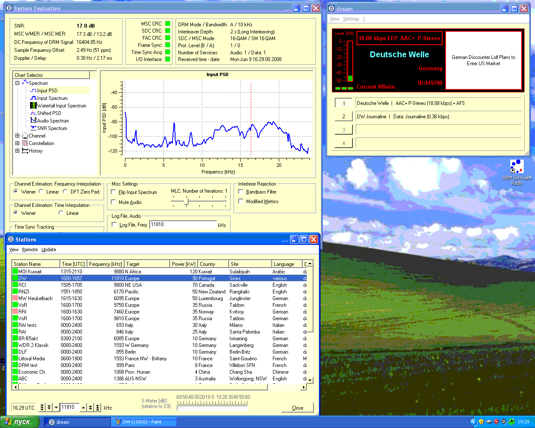Decrease frequency by largest step, triple-down arrow
The image size is (535, 428).
point(42,408)
